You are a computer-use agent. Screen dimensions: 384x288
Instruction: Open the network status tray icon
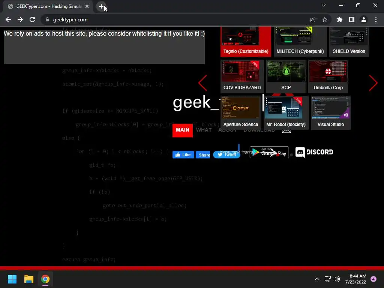pyautogui.click(x=327, y=279)
